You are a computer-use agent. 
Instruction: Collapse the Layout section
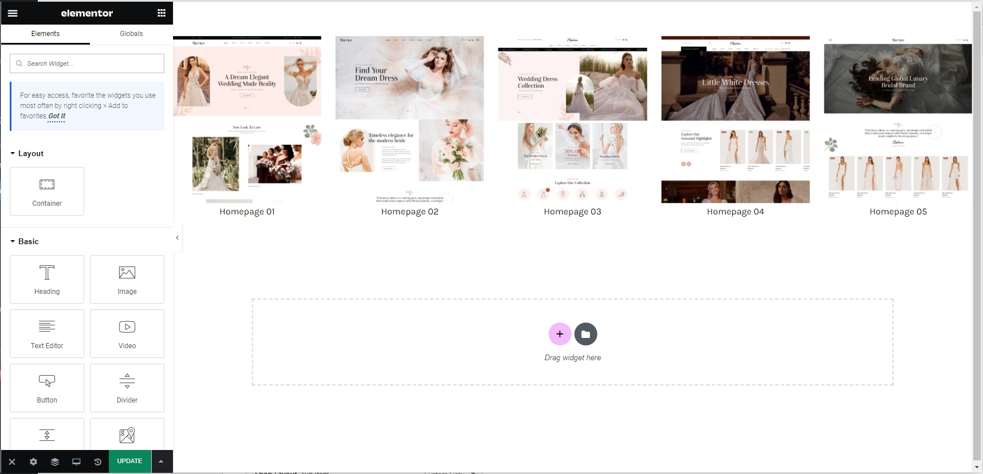(27, 153)
